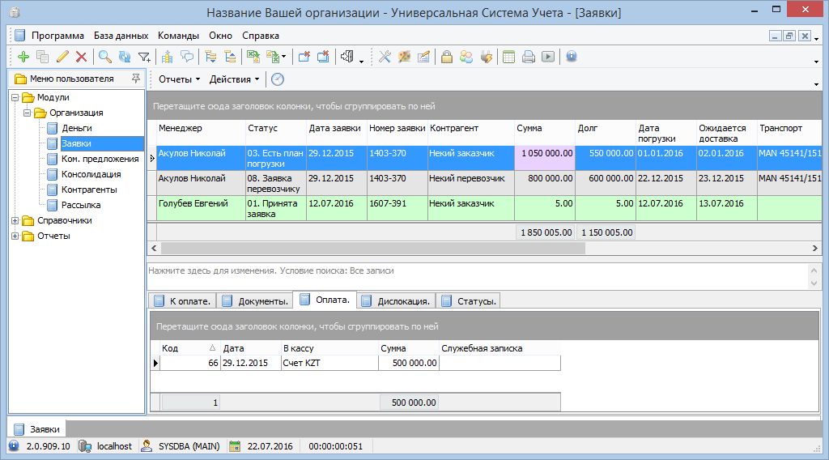Image resolution: width=829 pixels, height=460 pixels.
Task: Open the Отчеты dropdown in toolbar
Action: click(x=179, y=79)
